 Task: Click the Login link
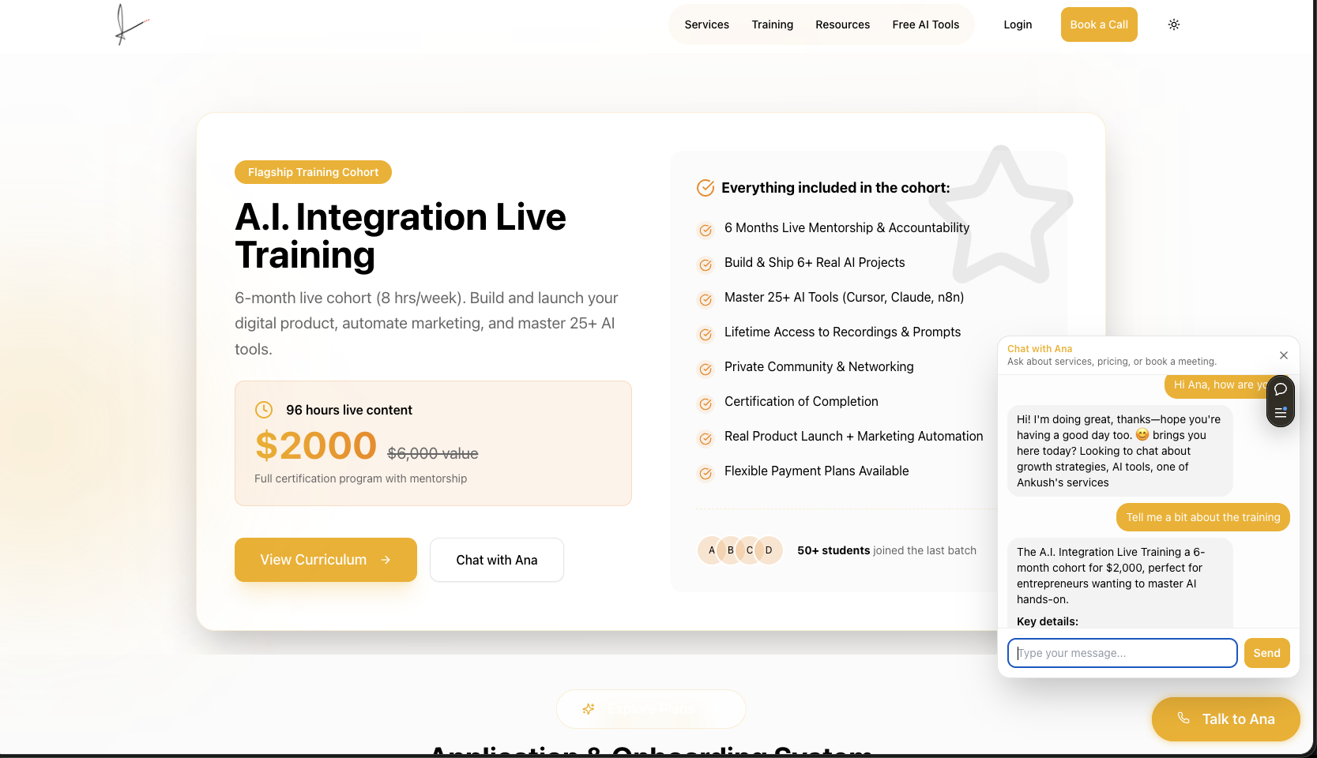click(x=1018, y=24)
